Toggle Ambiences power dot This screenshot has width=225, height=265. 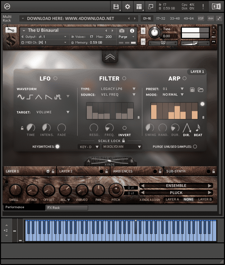[x=155, y=171]
